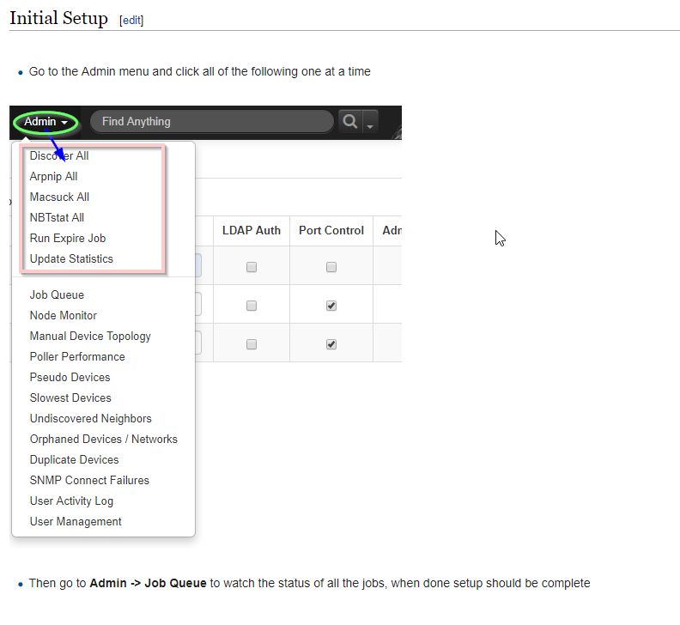Click the Find Anything search field
The image size is (680, 625).
[x=211, y=121]
